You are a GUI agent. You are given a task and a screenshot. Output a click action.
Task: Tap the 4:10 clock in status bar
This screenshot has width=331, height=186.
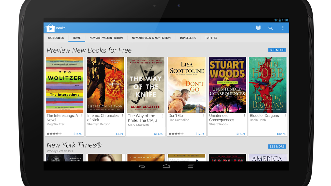point(285,20)
